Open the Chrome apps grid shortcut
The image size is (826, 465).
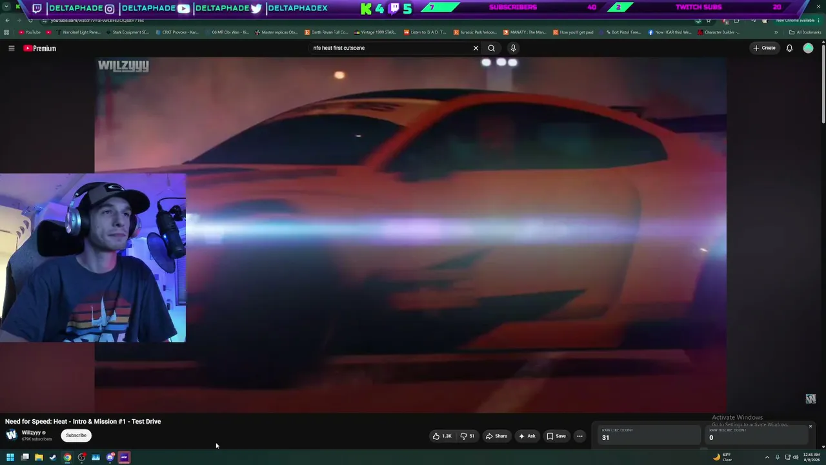point(6,32)
